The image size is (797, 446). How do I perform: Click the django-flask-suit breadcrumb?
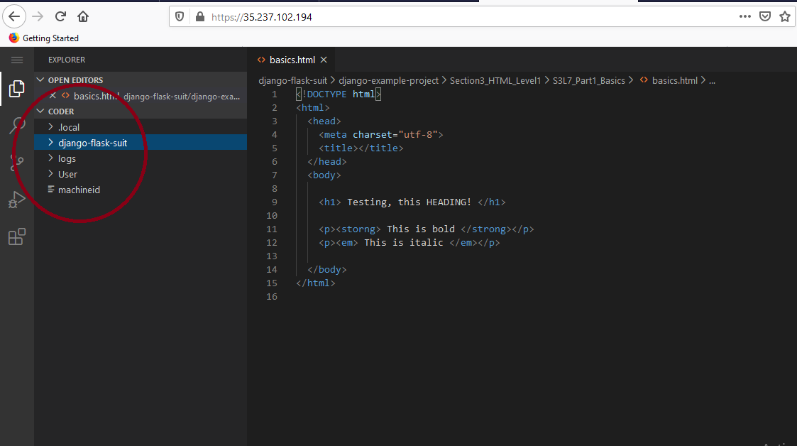(293, 80)
